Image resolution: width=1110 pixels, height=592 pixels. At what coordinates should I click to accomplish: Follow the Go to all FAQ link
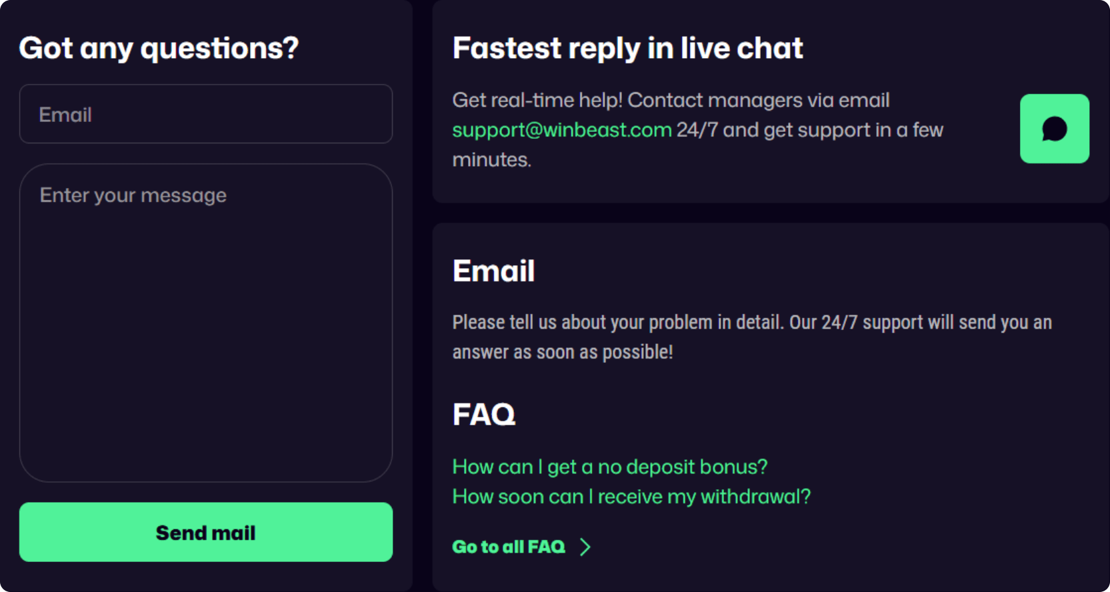[508, 547]
